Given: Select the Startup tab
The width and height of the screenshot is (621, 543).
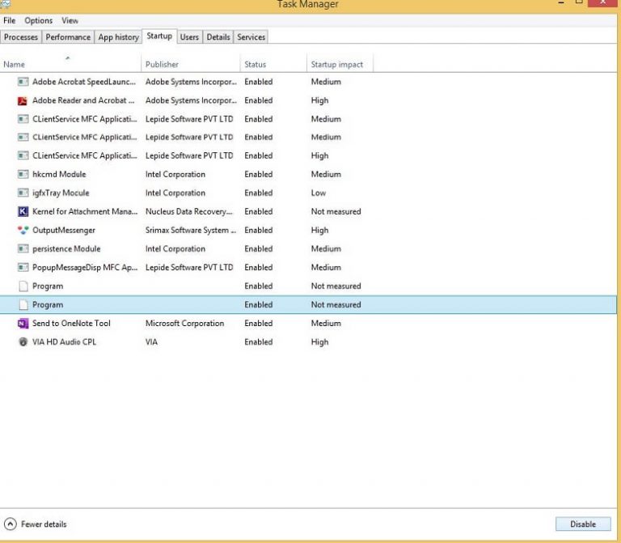Looking at the screenshot, I should click(159, 36).
